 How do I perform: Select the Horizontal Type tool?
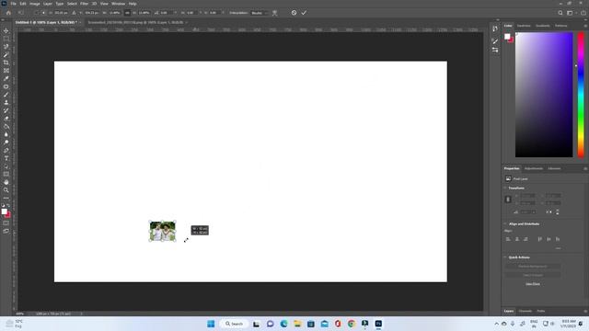pos(6,158)
